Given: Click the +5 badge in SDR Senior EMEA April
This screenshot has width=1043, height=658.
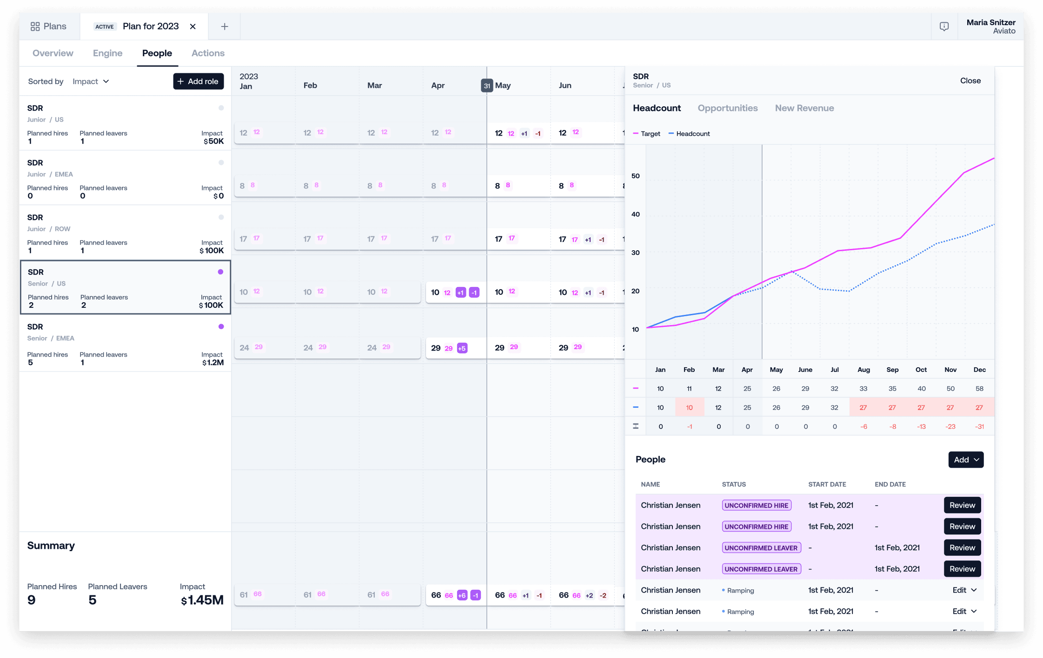Looking at the screenshot, I should (x=462, y=348).
